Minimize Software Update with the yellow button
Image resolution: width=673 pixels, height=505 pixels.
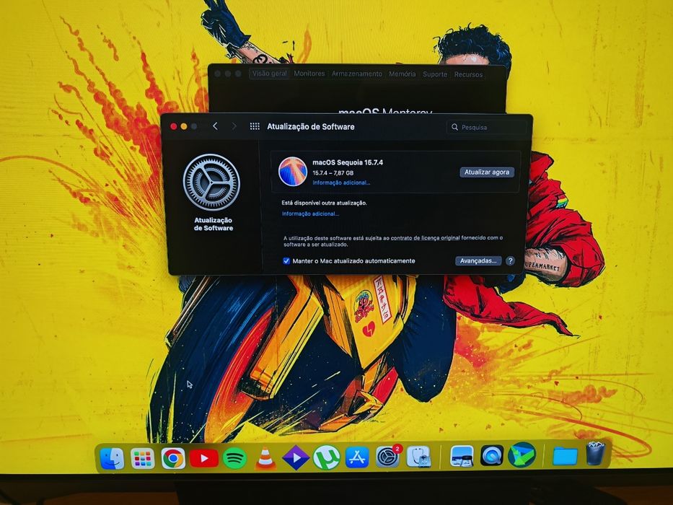pos(184,126)
